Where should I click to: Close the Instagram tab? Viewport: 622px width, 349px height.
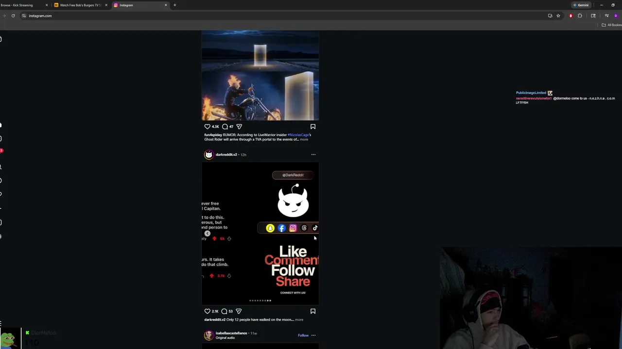click(166, 5)
